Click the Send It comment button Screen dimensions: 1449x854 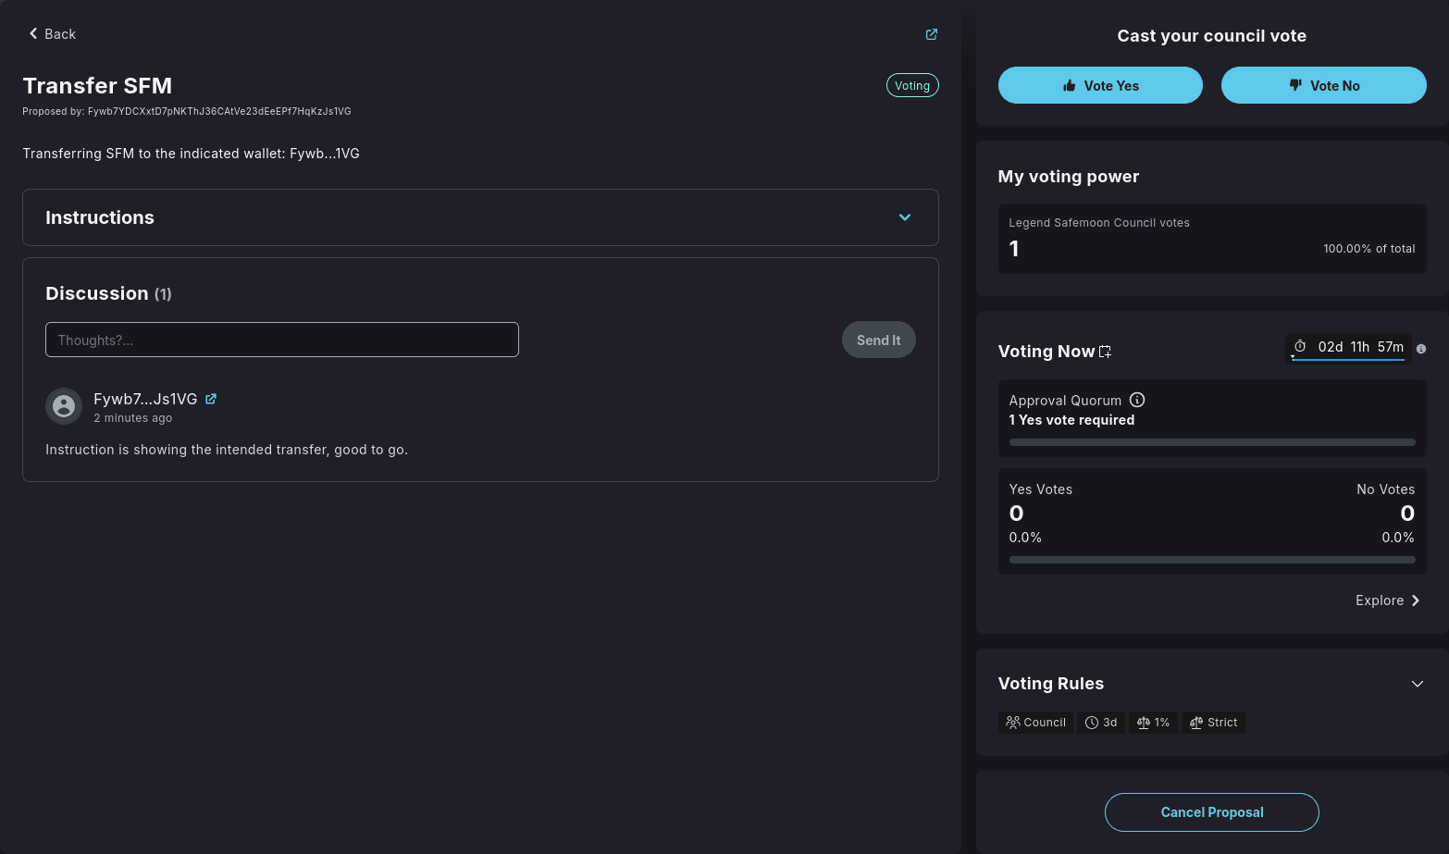[x=878, y=340]
